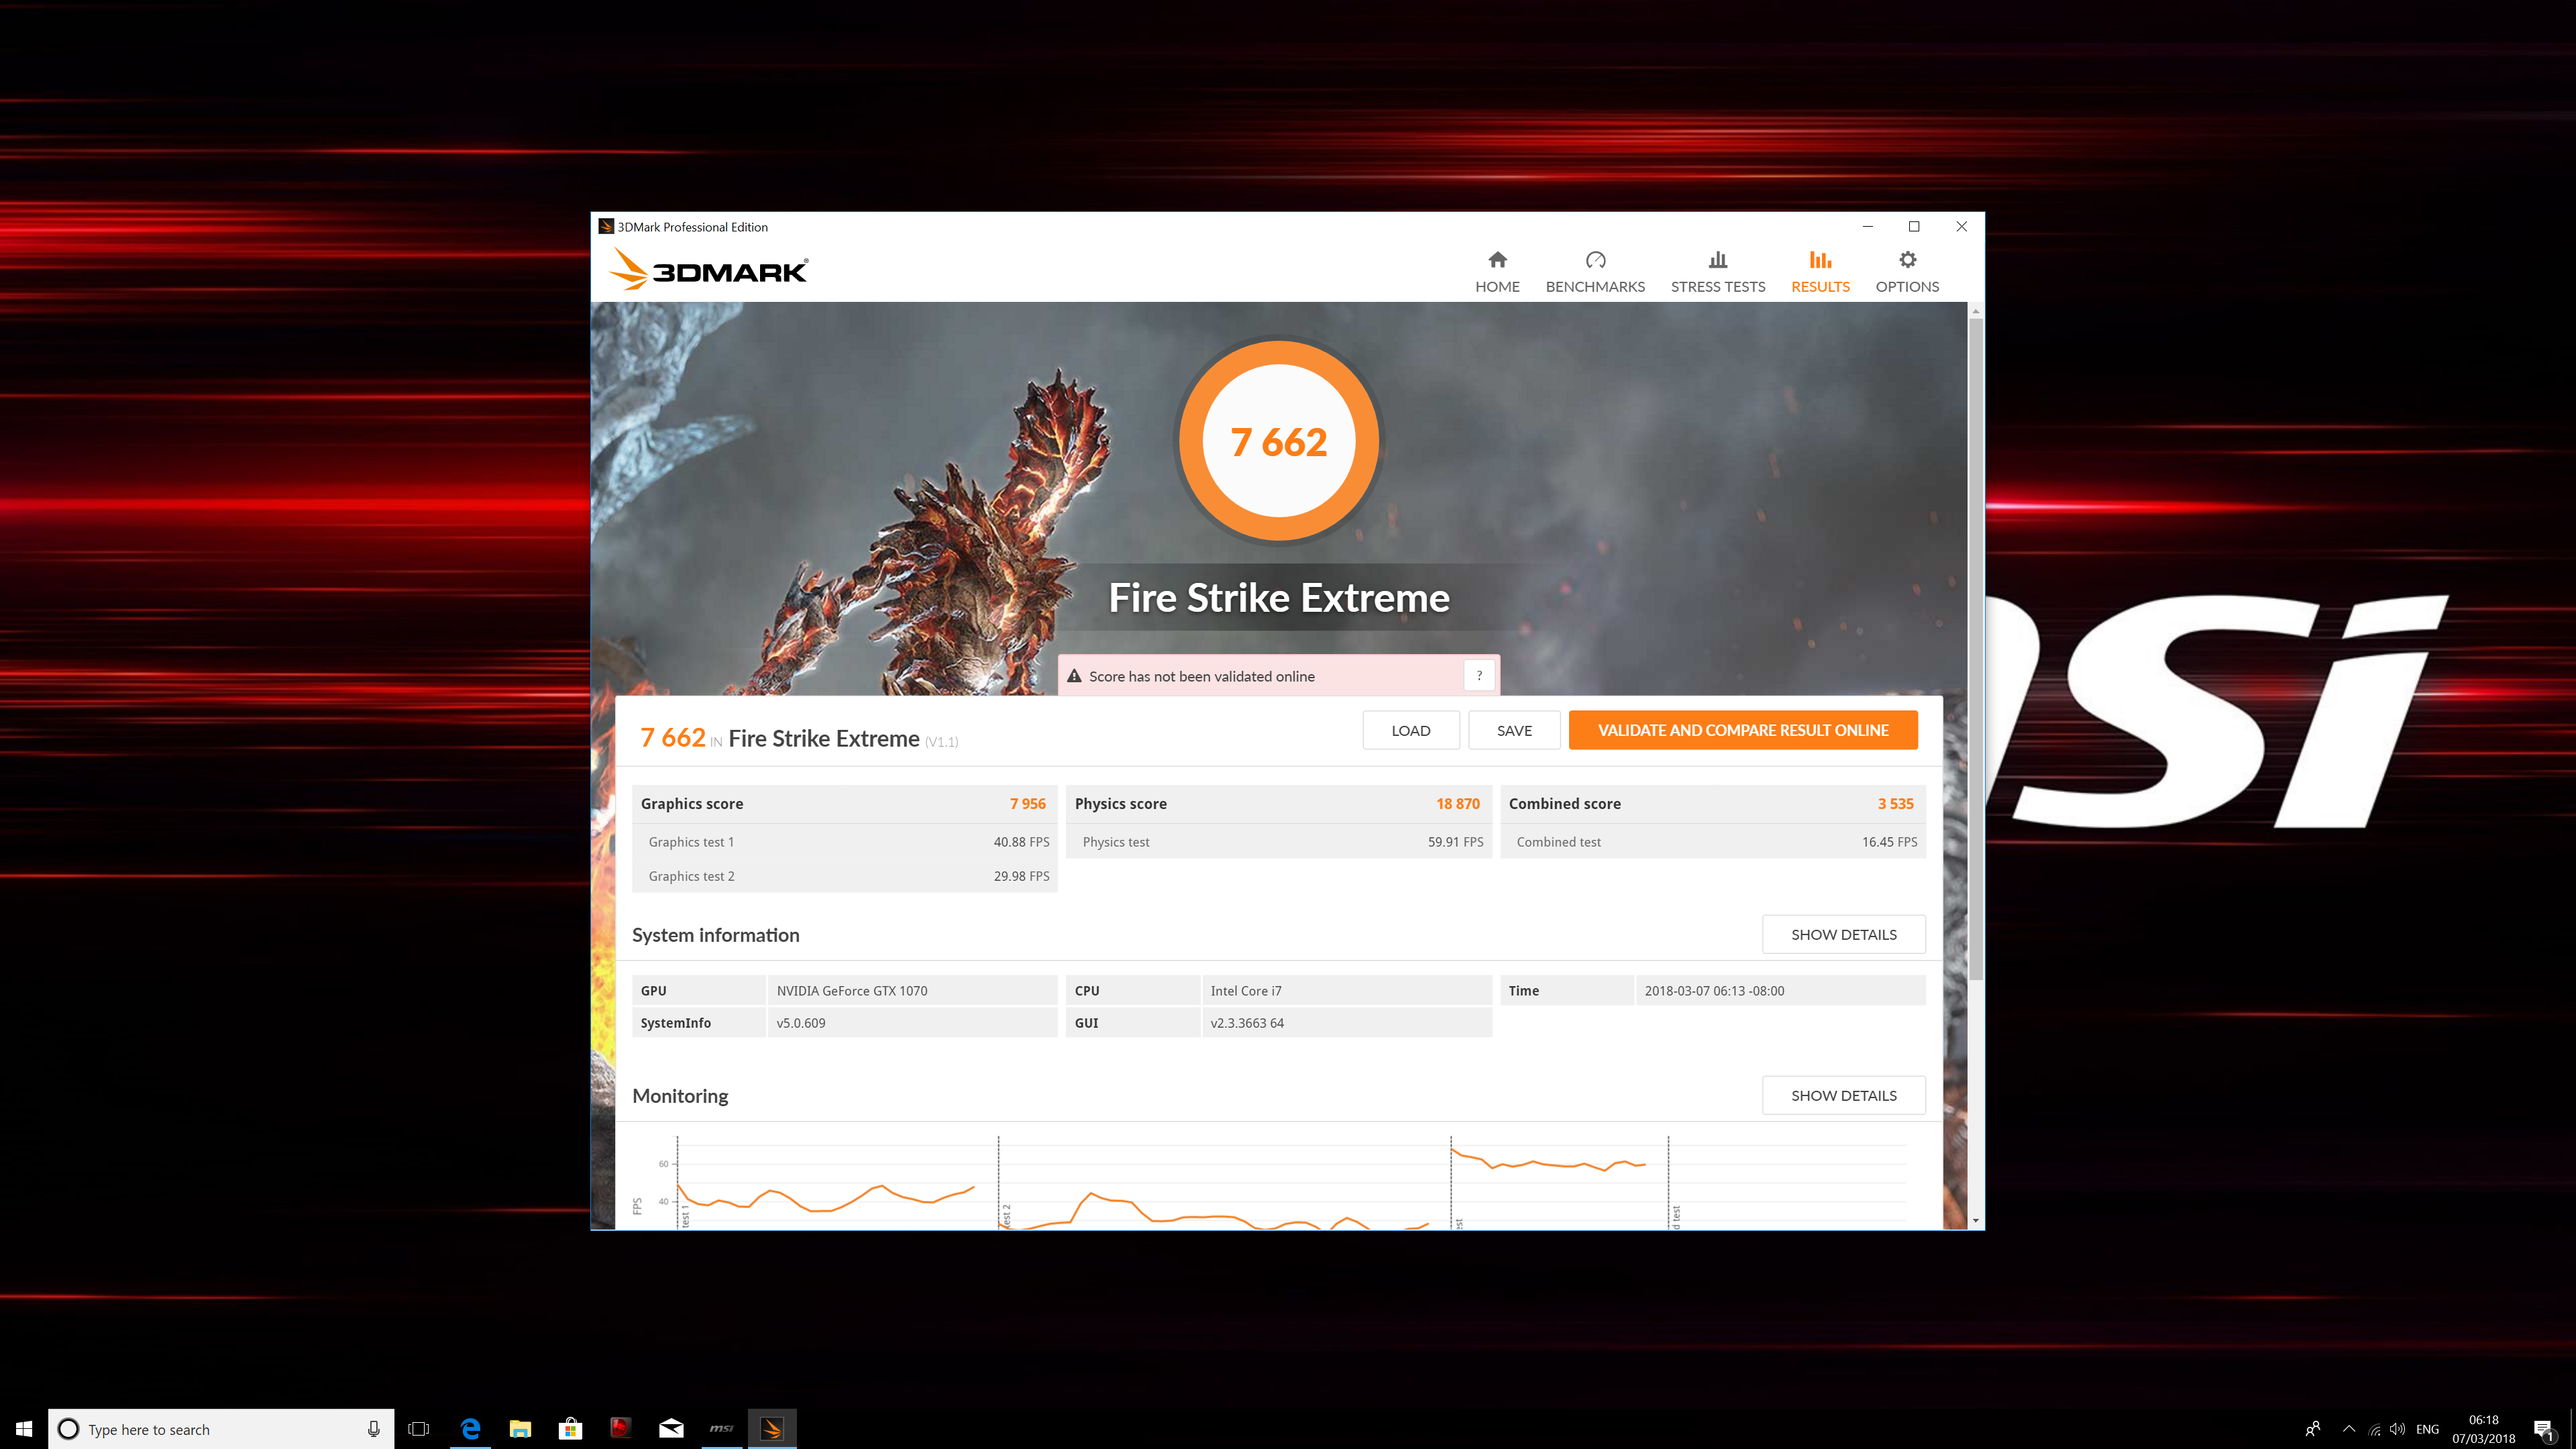Click the SAVE result button

coord(1514,730)
